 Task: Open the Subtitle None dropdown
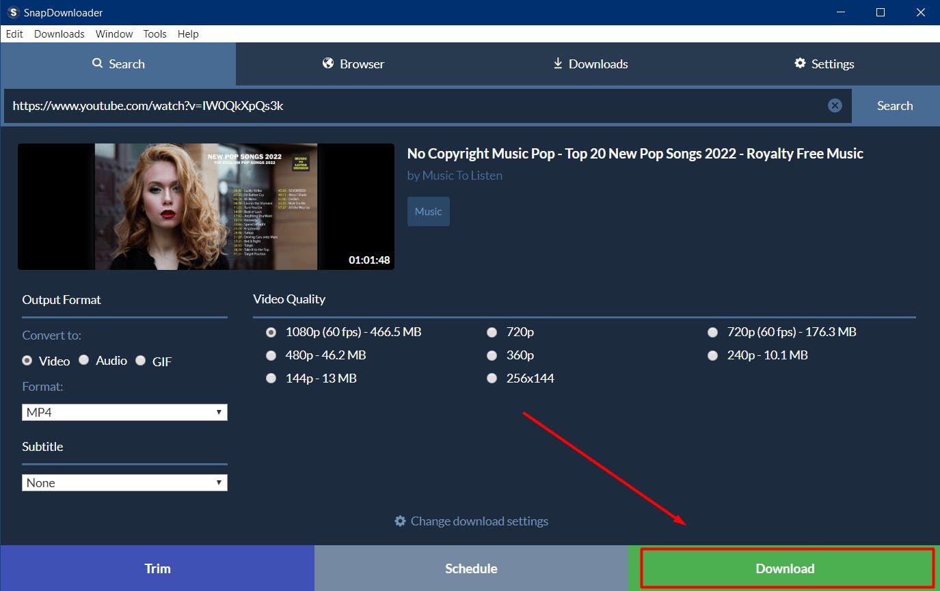click(x=124, y=482)
